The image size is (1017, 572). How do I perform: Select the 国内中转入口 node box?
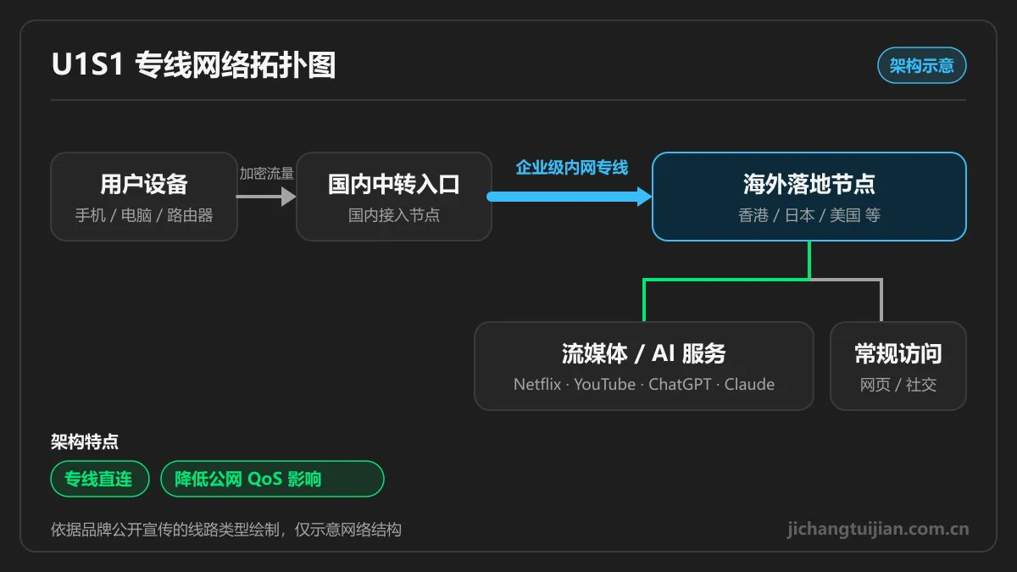point(394,197)
